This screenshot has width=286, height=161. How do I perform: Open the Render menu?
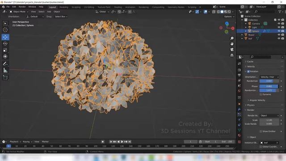click(22, 7)
